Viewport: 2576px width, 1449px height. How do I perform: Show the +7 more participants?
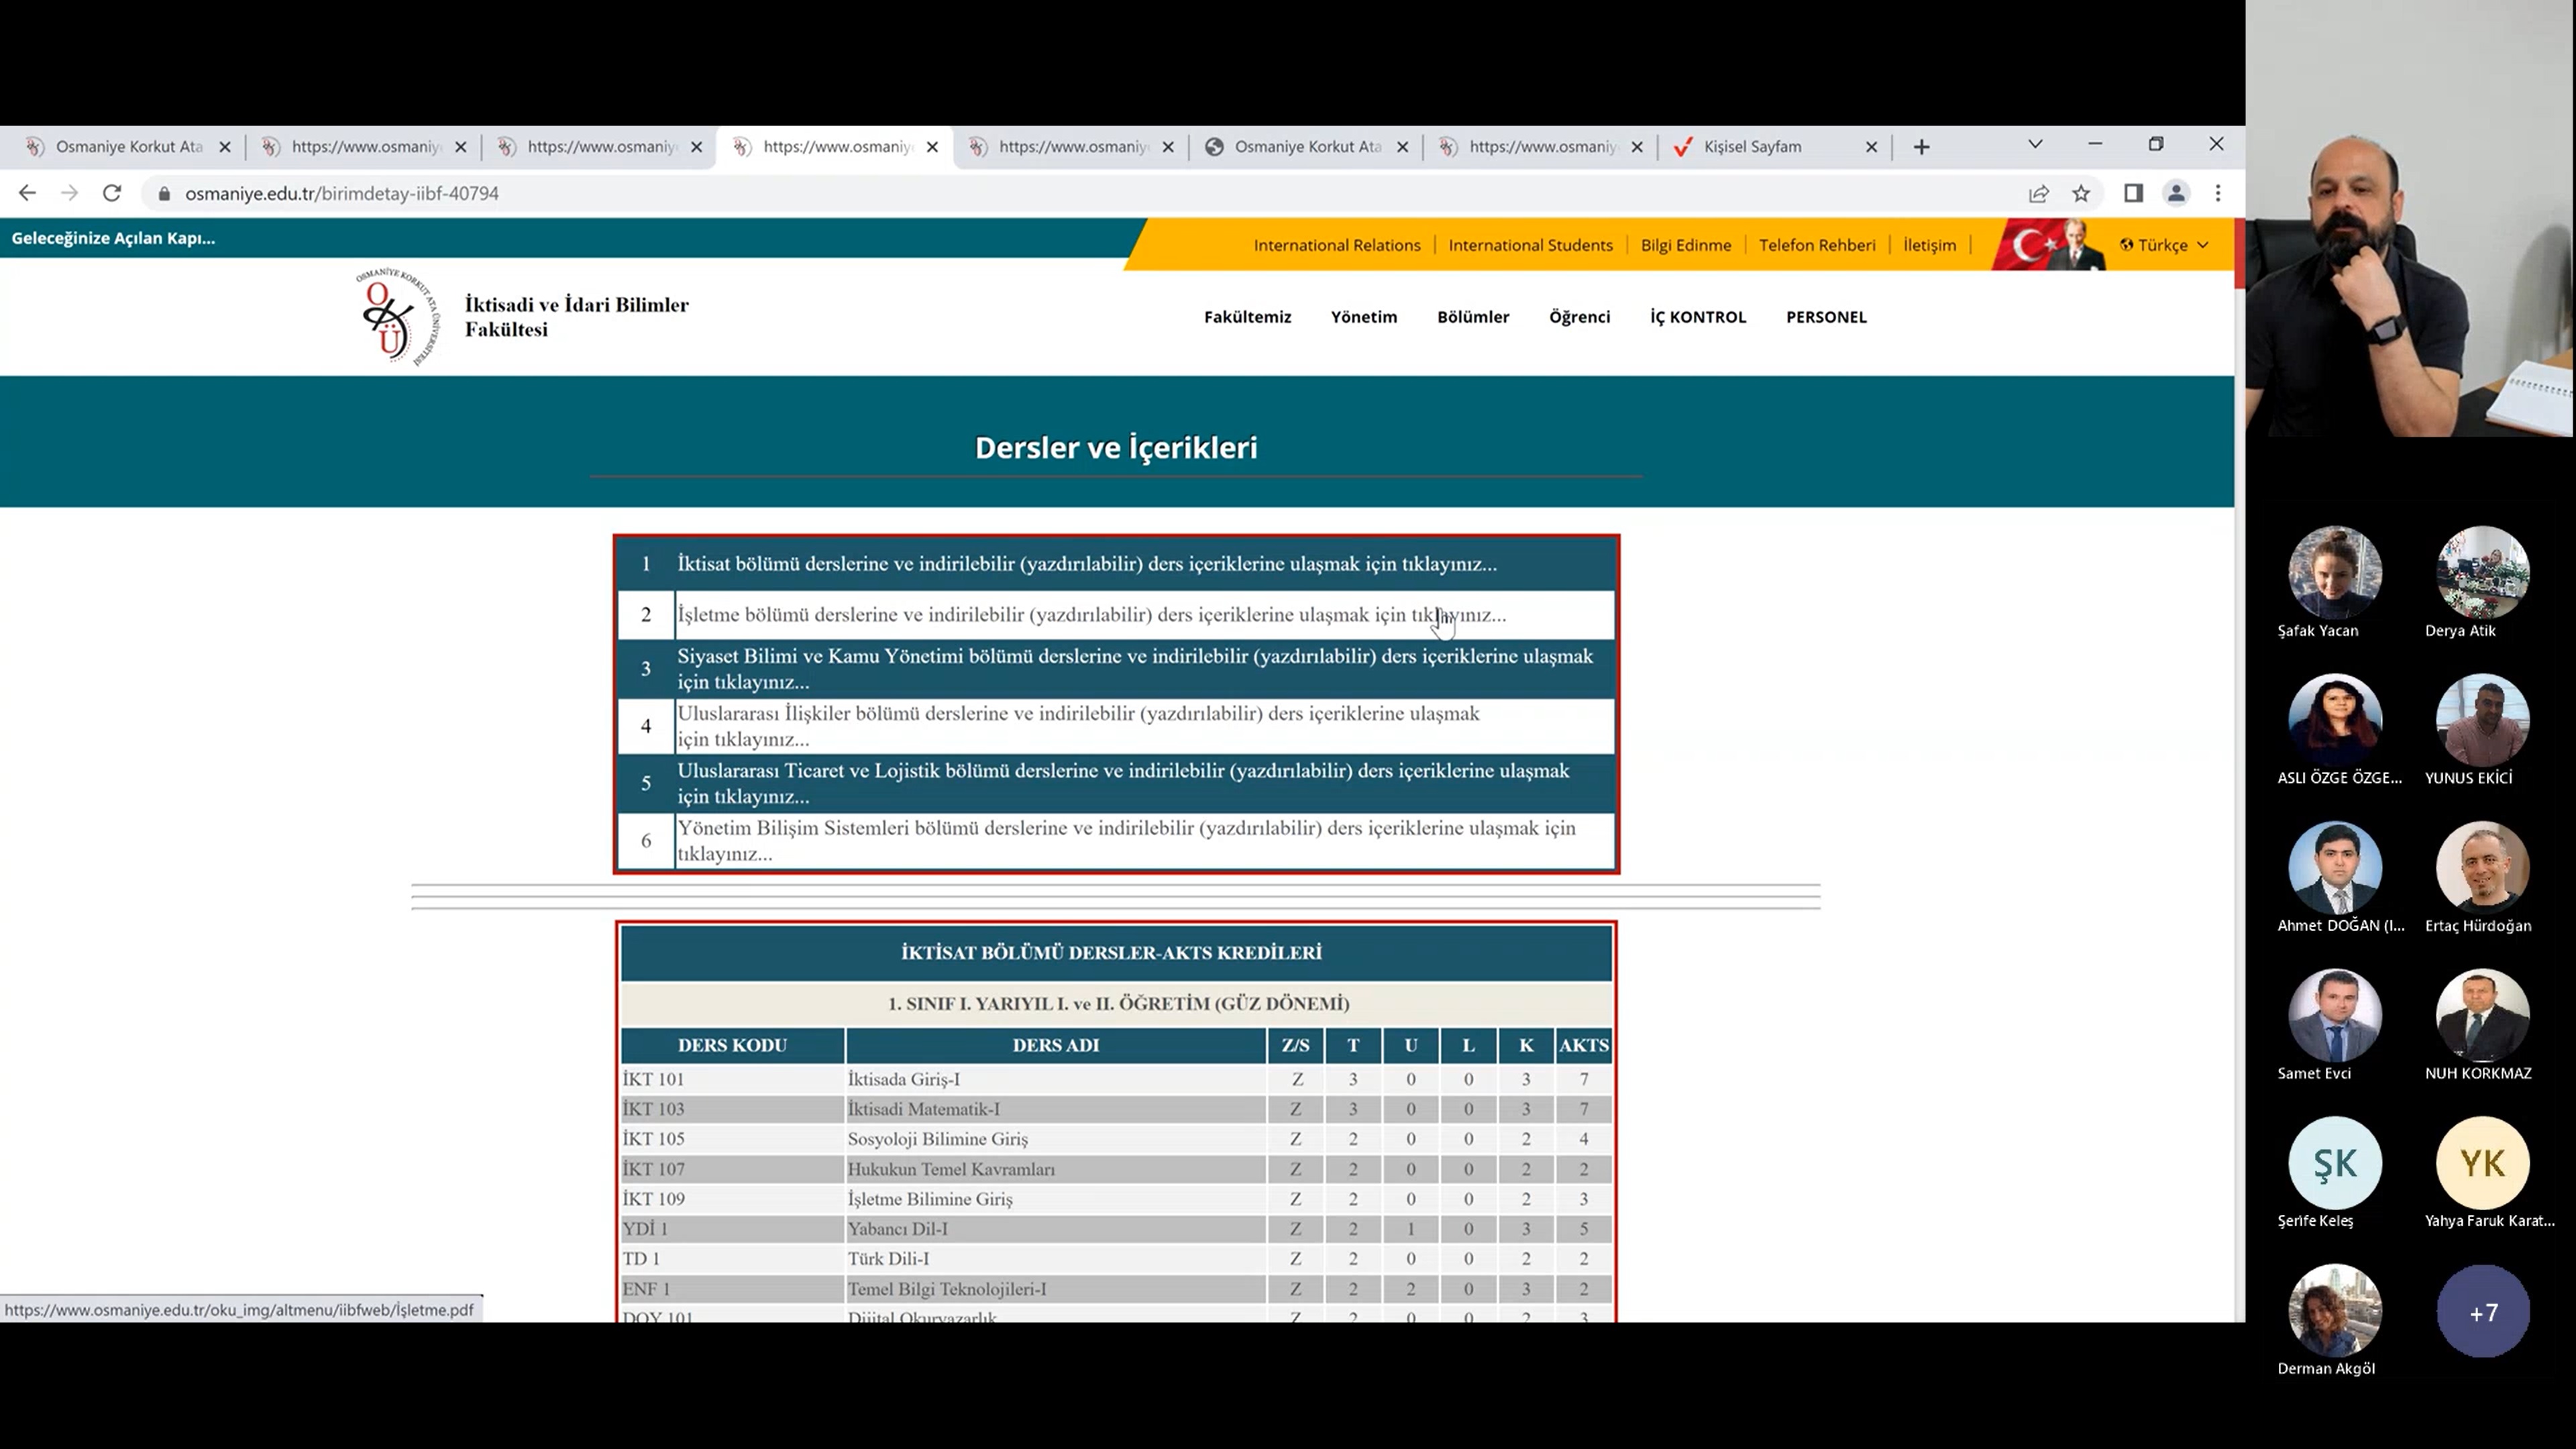click(x=2482, y=1311)
